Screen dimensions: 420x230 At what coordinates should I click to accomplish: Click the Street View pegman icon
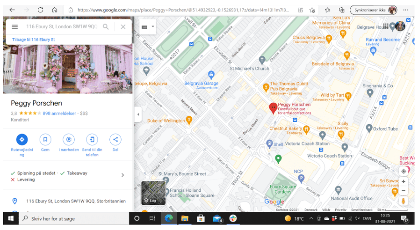pos(404,201)
